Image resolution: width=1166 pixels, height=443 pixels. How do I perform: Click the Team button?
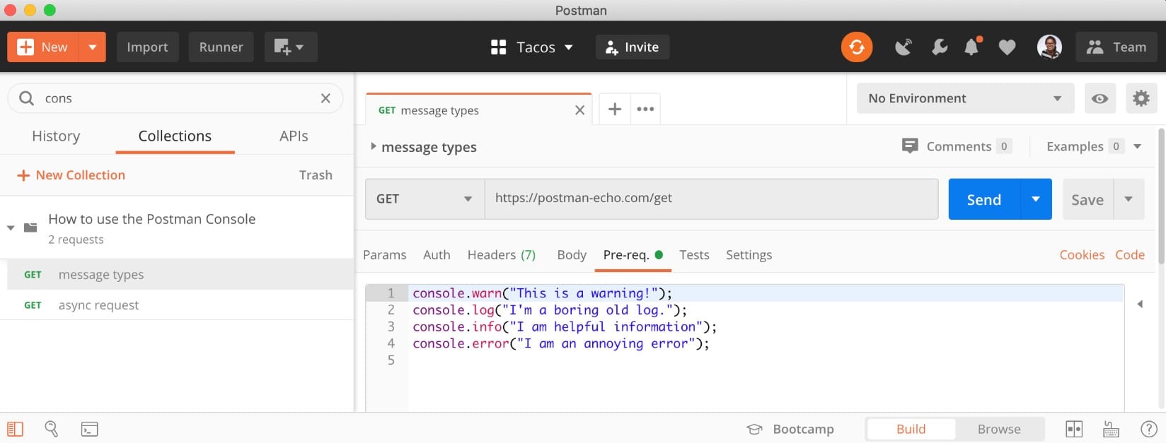click(x=1116, y=47)
